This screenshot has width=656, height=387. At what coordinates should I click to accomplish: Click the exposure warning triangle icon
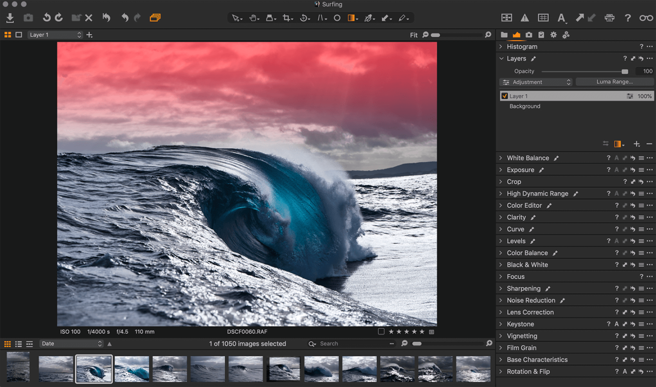[x=525, y=18]
